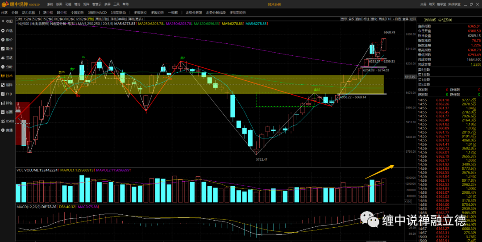This screenshot has width=482, height=242.
Task: Open the 工具 menu
Action: coord(116,4)
